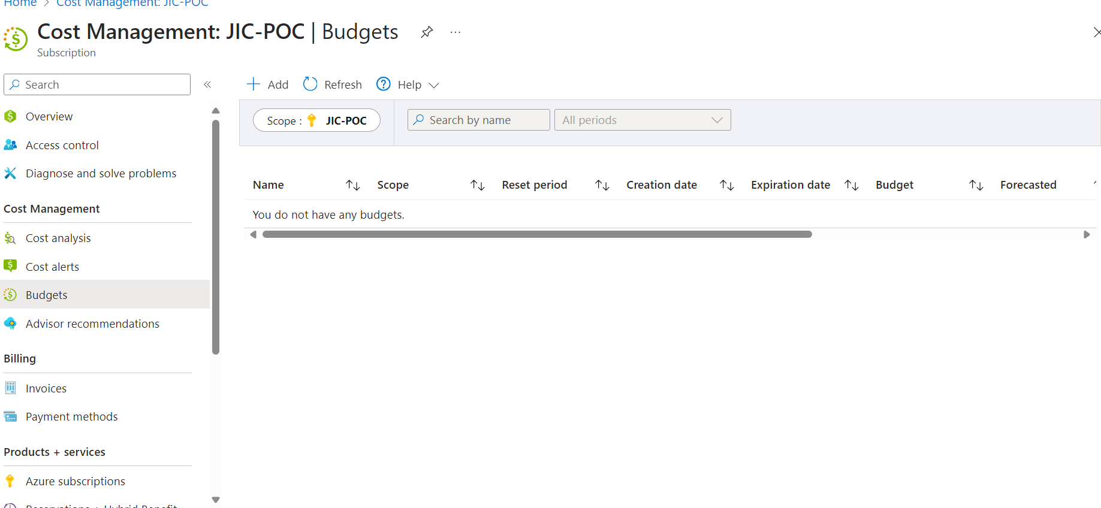Click the Name column header
This screenshot has height=508, width=1101.
(x=269, y=185)
